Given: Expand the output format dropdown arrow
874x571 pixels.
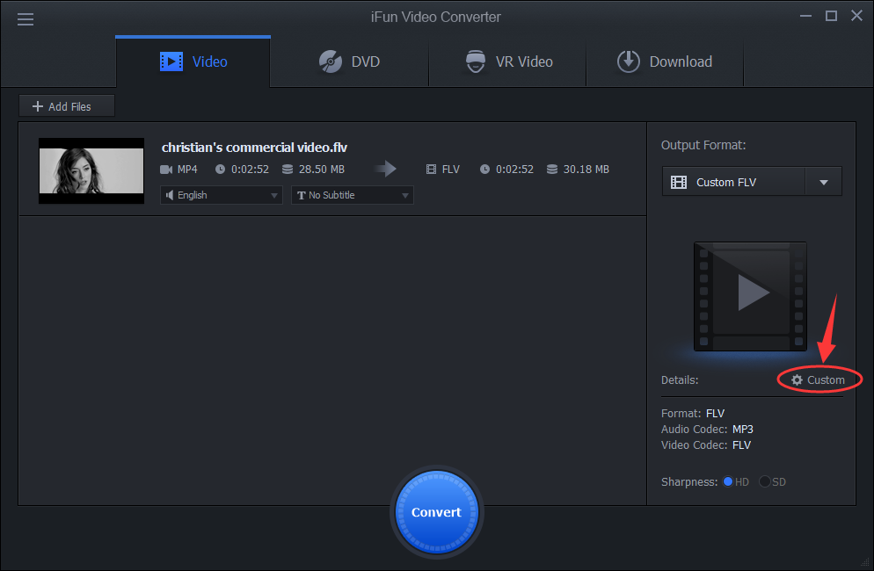Looking at the screenshot, I should coord(824,182).
